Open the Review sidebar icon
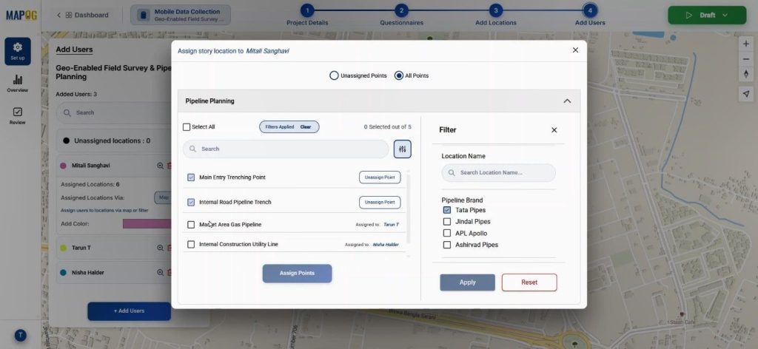 tap(18, 115)
